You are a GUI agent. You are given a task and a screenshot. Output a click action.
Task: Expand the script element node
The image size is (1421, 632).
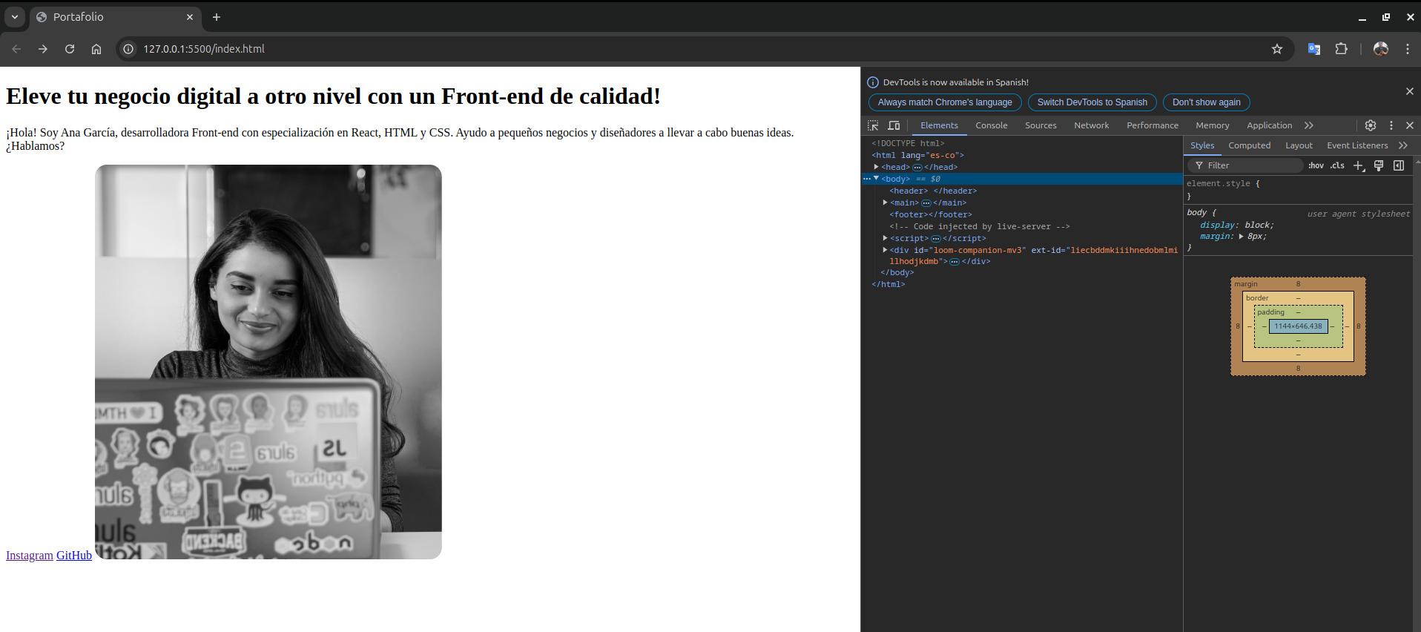pos(886,238)
